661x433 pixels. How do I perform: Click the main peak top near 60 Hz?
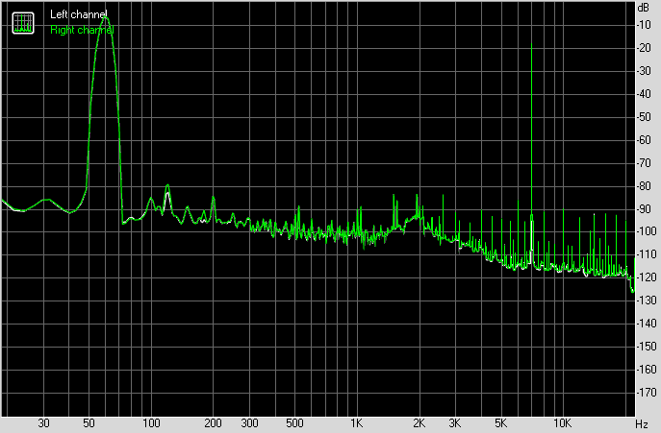106,18
